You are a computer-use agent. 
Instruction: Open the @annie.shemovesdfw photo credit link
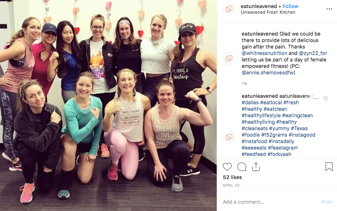point(268,73)
